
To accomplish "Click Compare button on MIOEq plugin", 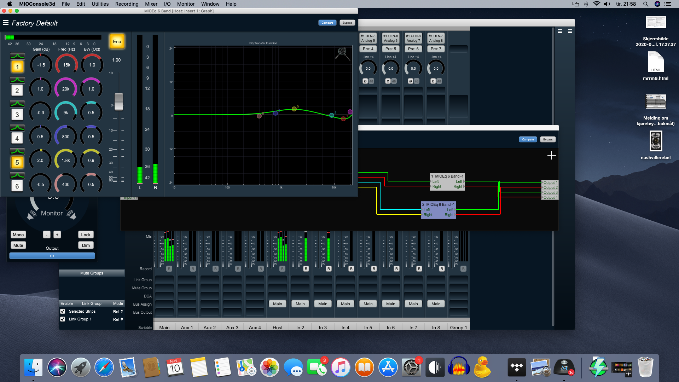I will [x=327, y=23].
